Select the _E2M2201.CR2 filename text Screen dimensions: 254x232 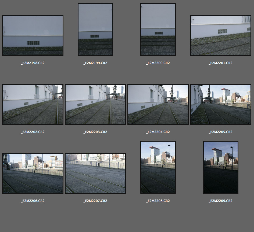[x=220, y=63]
